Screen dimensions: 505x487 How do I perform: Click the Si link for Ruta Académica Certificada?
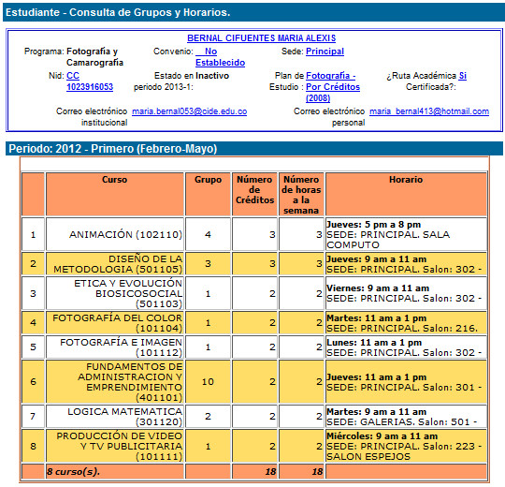[463, 76]
